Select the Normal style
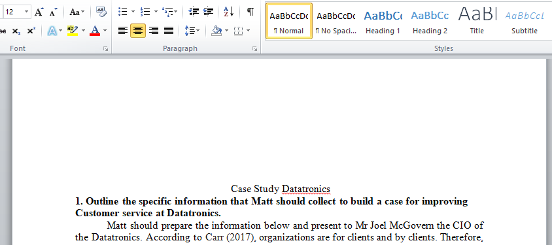The image size is (552, 245). click(288, 21)
